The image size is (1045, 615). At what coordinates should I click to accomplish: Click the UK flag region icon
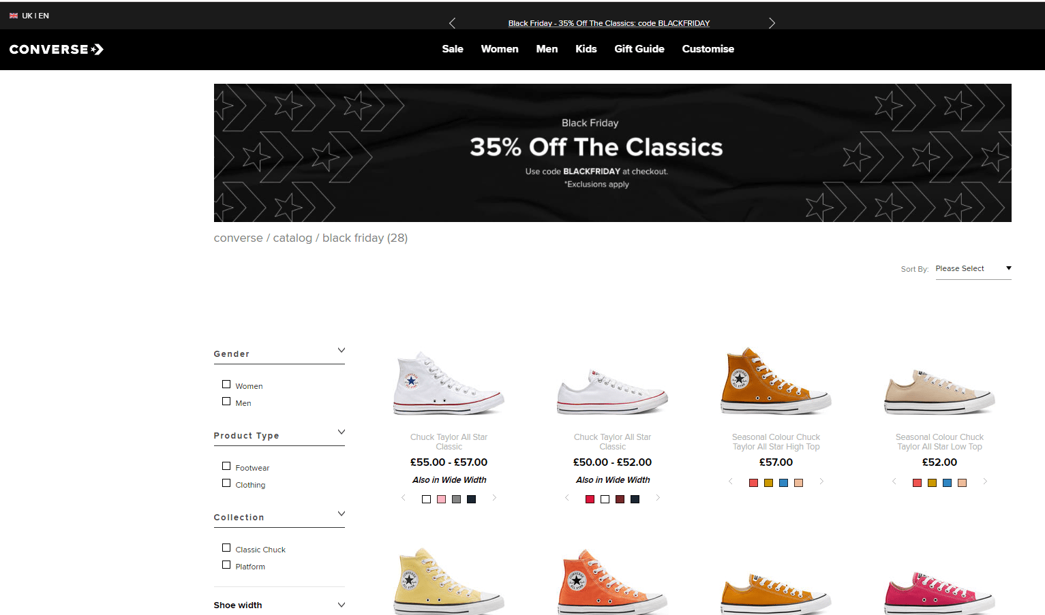click(14, 16)
